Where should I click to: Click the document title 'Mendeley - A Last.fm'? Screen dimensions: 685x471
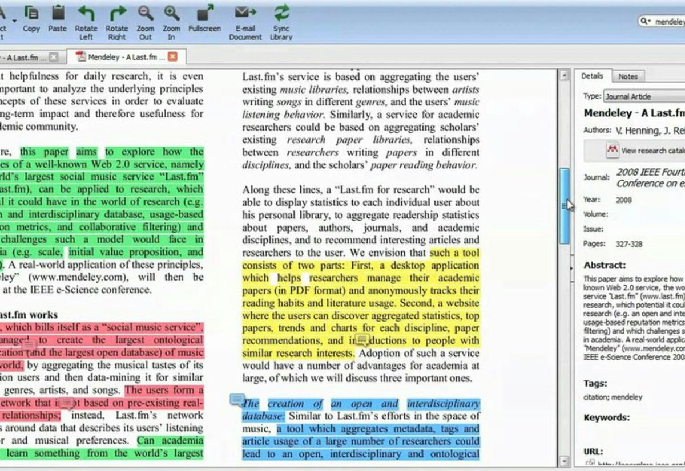coord(634,113)
